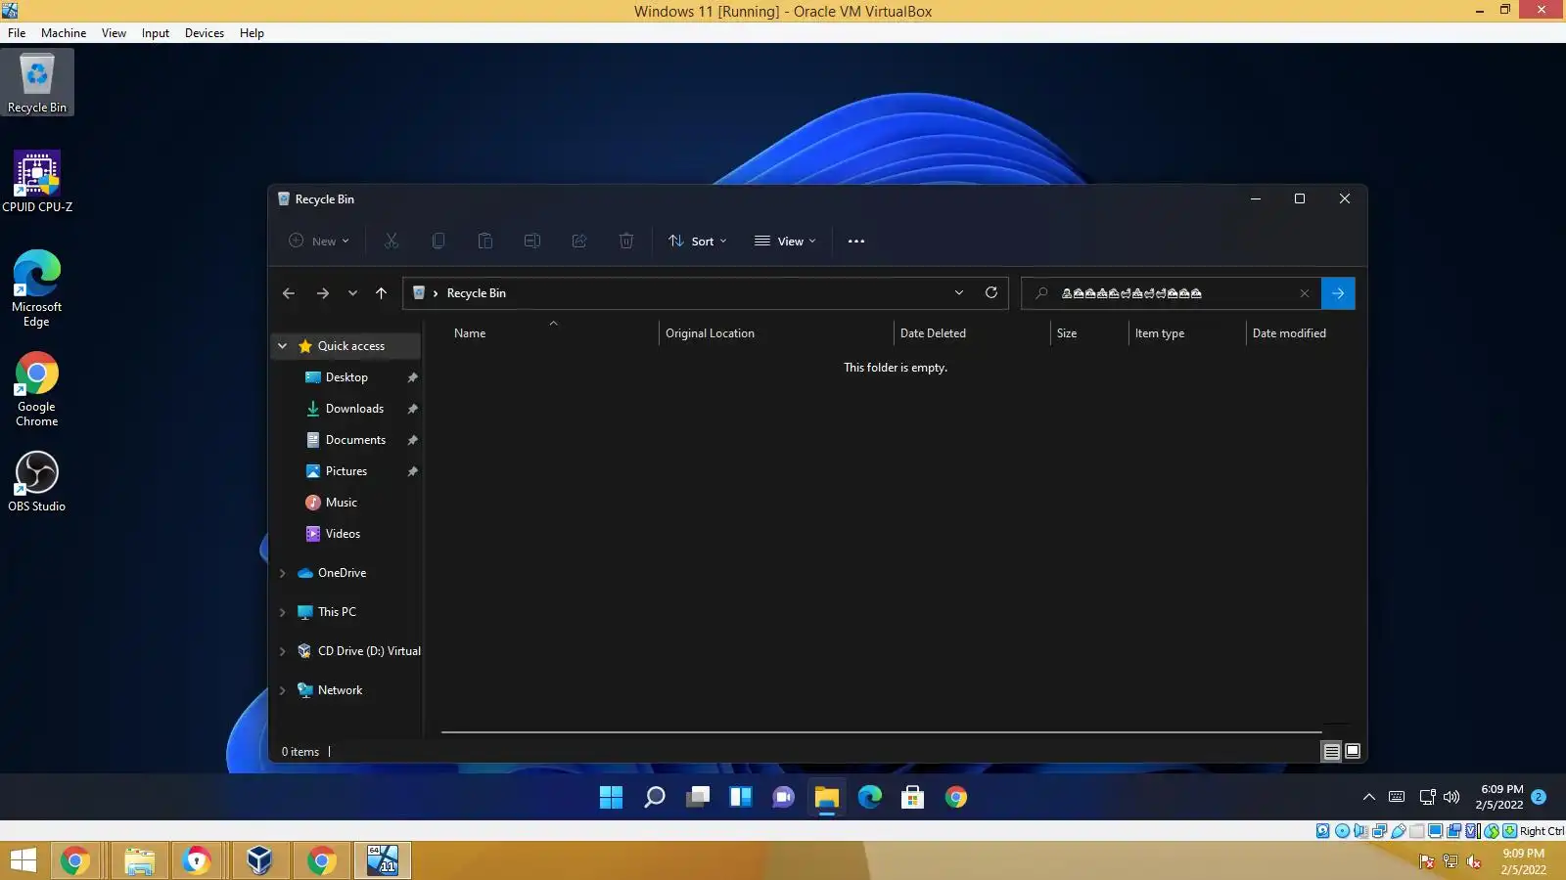
Task: Select the Recycle Bin desktop icon
Action: tap(37, 82)
